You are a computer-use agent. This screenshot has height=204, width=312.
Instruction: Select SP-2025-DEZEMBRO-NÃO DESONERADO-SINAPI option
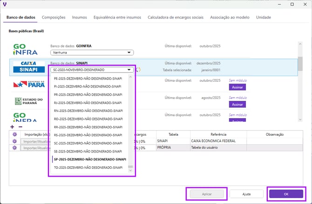pos(90,159)
